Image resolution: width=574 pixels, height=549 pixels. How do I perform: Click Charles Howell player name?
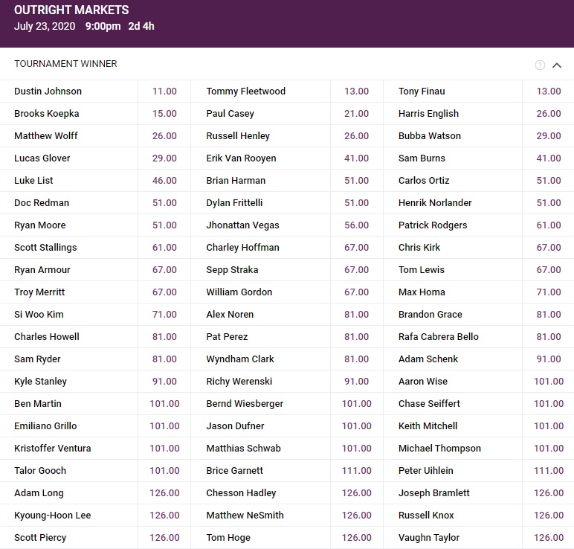47,337
